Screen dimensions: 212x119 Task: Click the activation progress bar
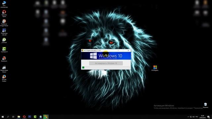(x=106, y=67)
